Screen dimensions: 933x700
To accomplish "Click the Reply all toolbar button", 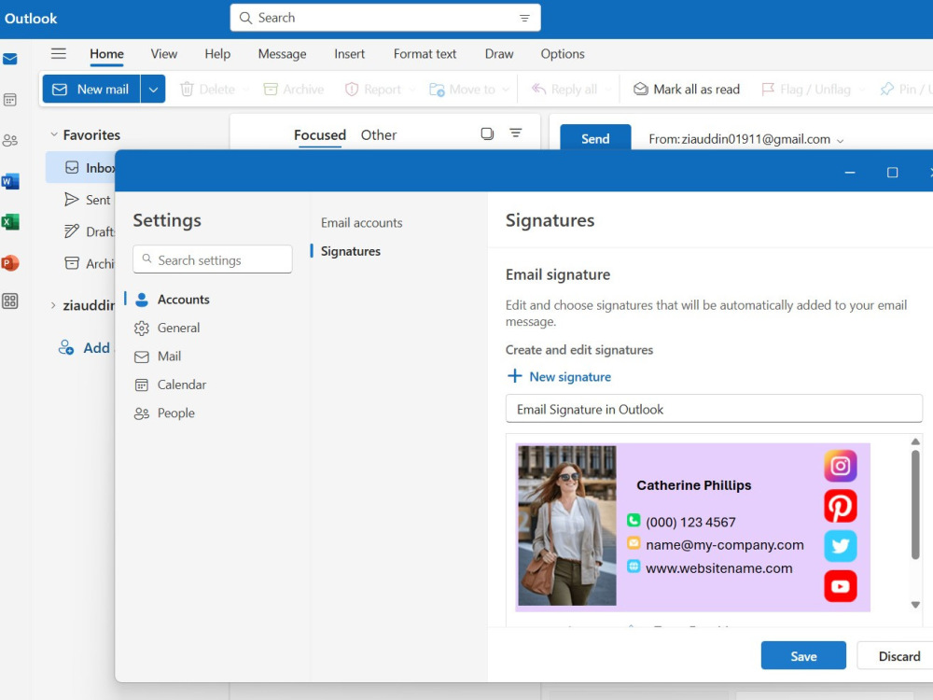I will 564,90.
